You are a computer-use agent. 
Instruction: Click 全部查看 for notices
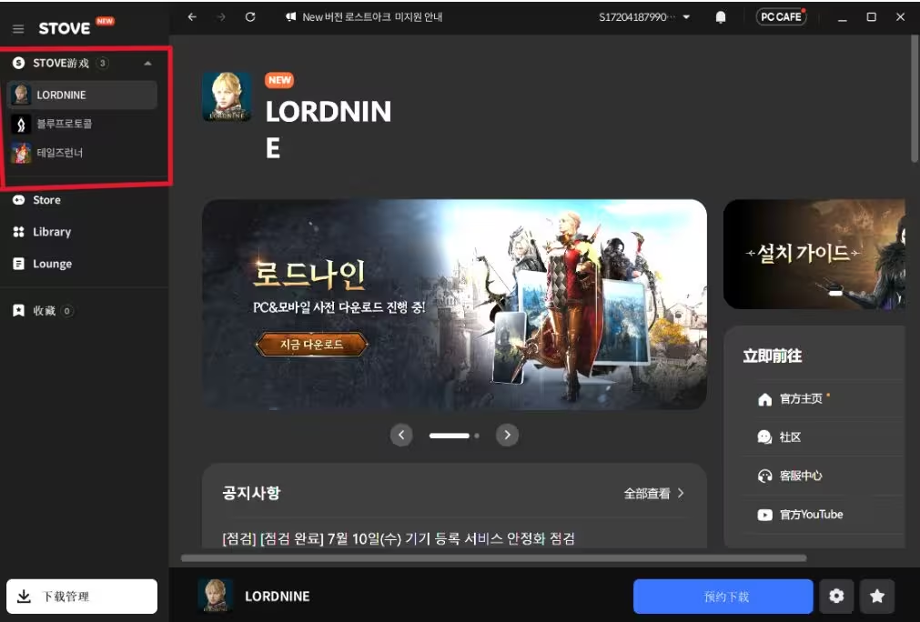click(x=653, y=494)
